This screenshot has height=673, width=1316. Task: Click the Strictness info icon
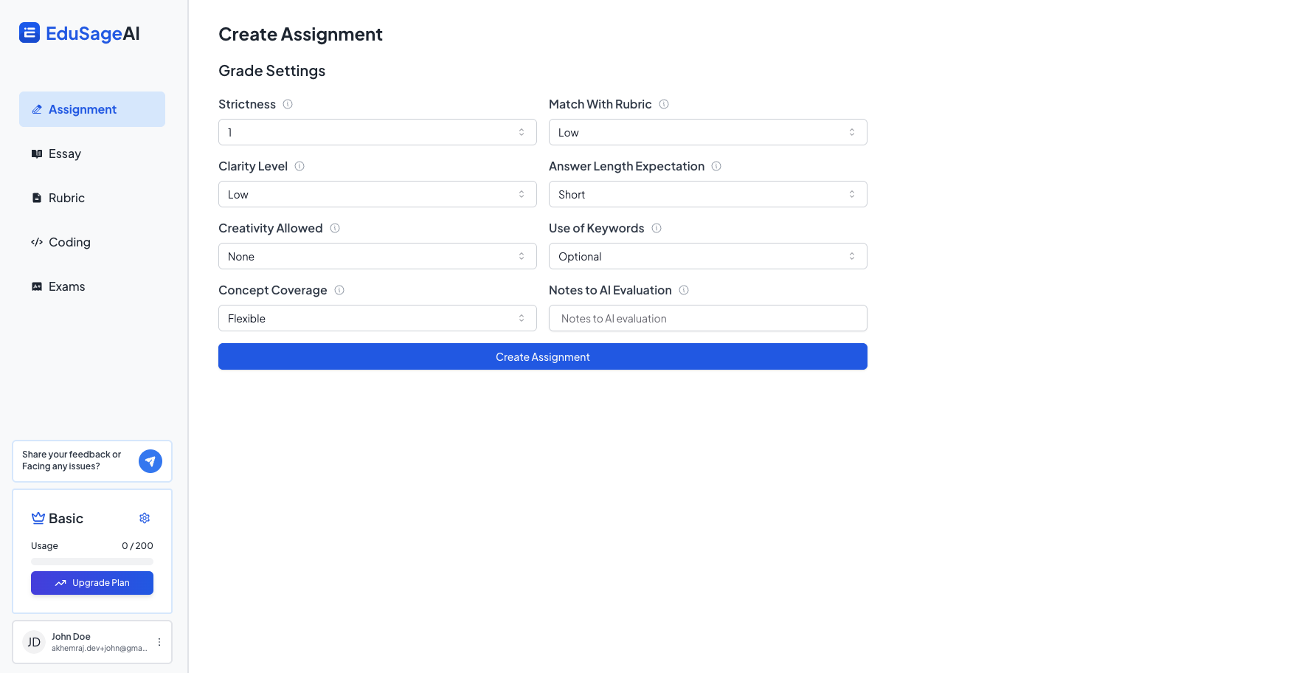288,104
